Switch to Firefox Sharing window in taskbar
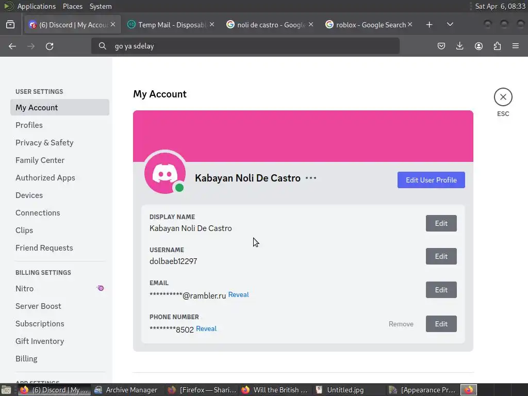Viewport: 528px width, 396px height. click(202, 390)
